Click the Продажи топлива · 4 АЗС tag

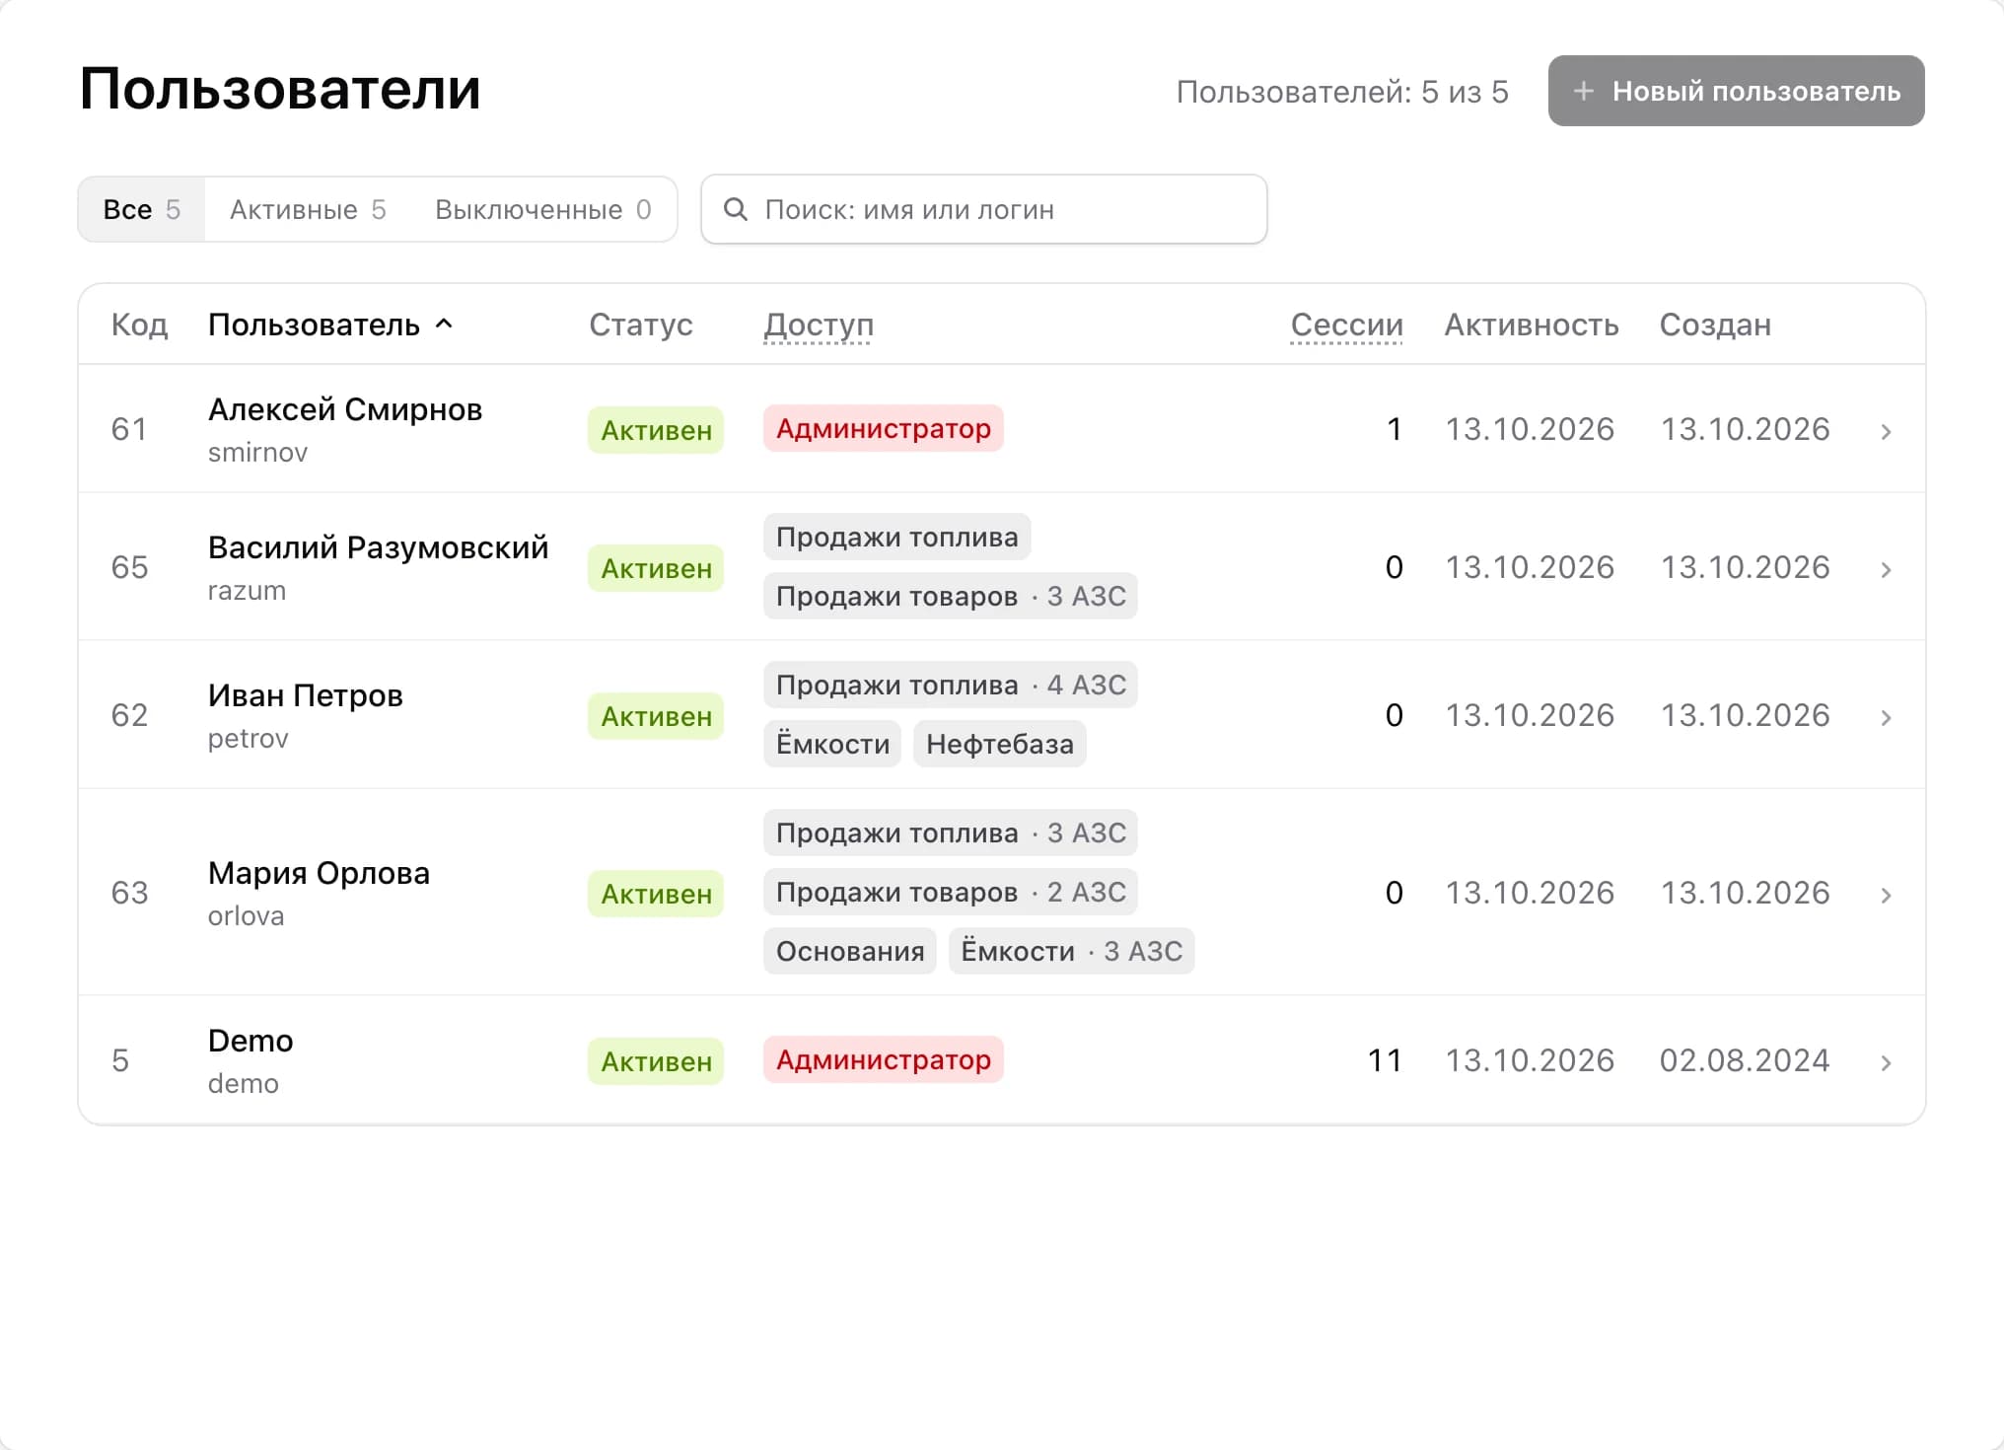(x=951, y=685)
